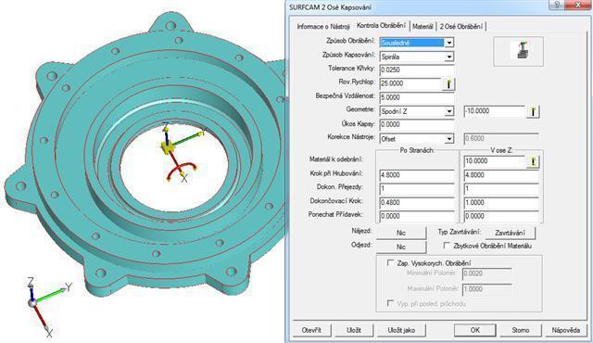Click the info icon beside Materiál k odebrání
This screenshot has width=593, height=343.
tap(533, 161)
